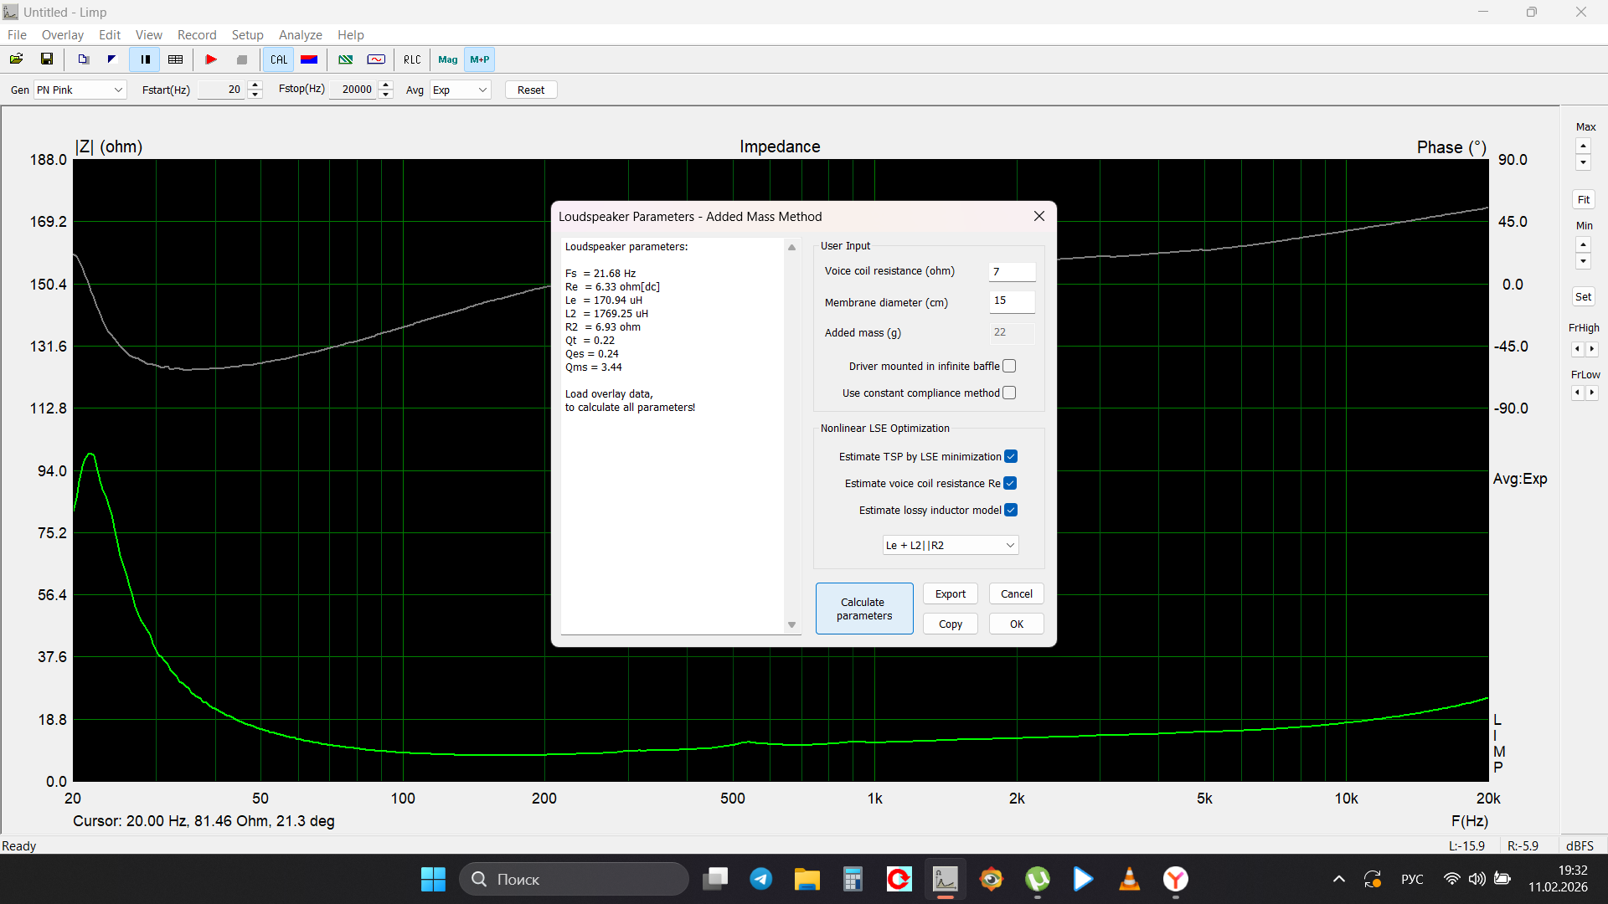Open uTorrent from the taskbar
1608x904 pixels.
coord(1037,879)
